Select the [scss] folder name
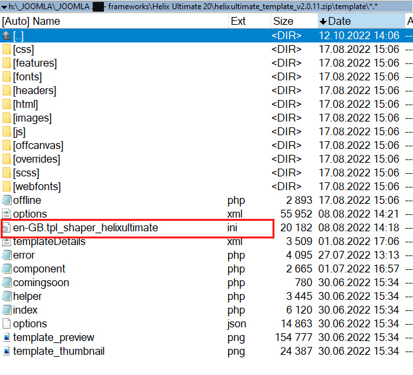The height and width of the screenshot is (375, 413). click(26, 172)
